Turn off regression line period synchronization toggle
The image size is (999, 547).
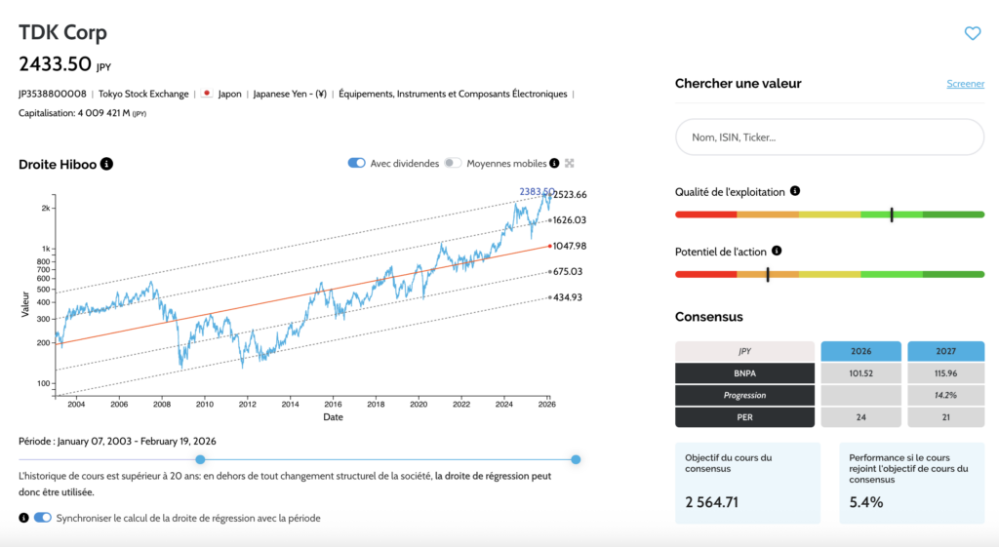tap(43, 518)
